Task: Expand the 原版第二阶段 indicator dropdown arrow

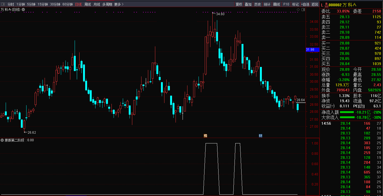Action: coord(2,140)
